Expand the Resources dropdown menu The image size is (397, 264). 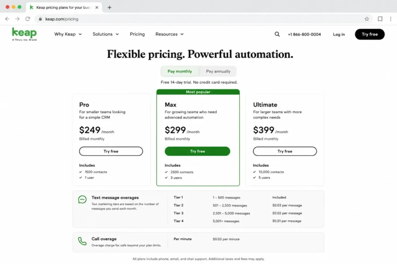(x=169, y=34)
